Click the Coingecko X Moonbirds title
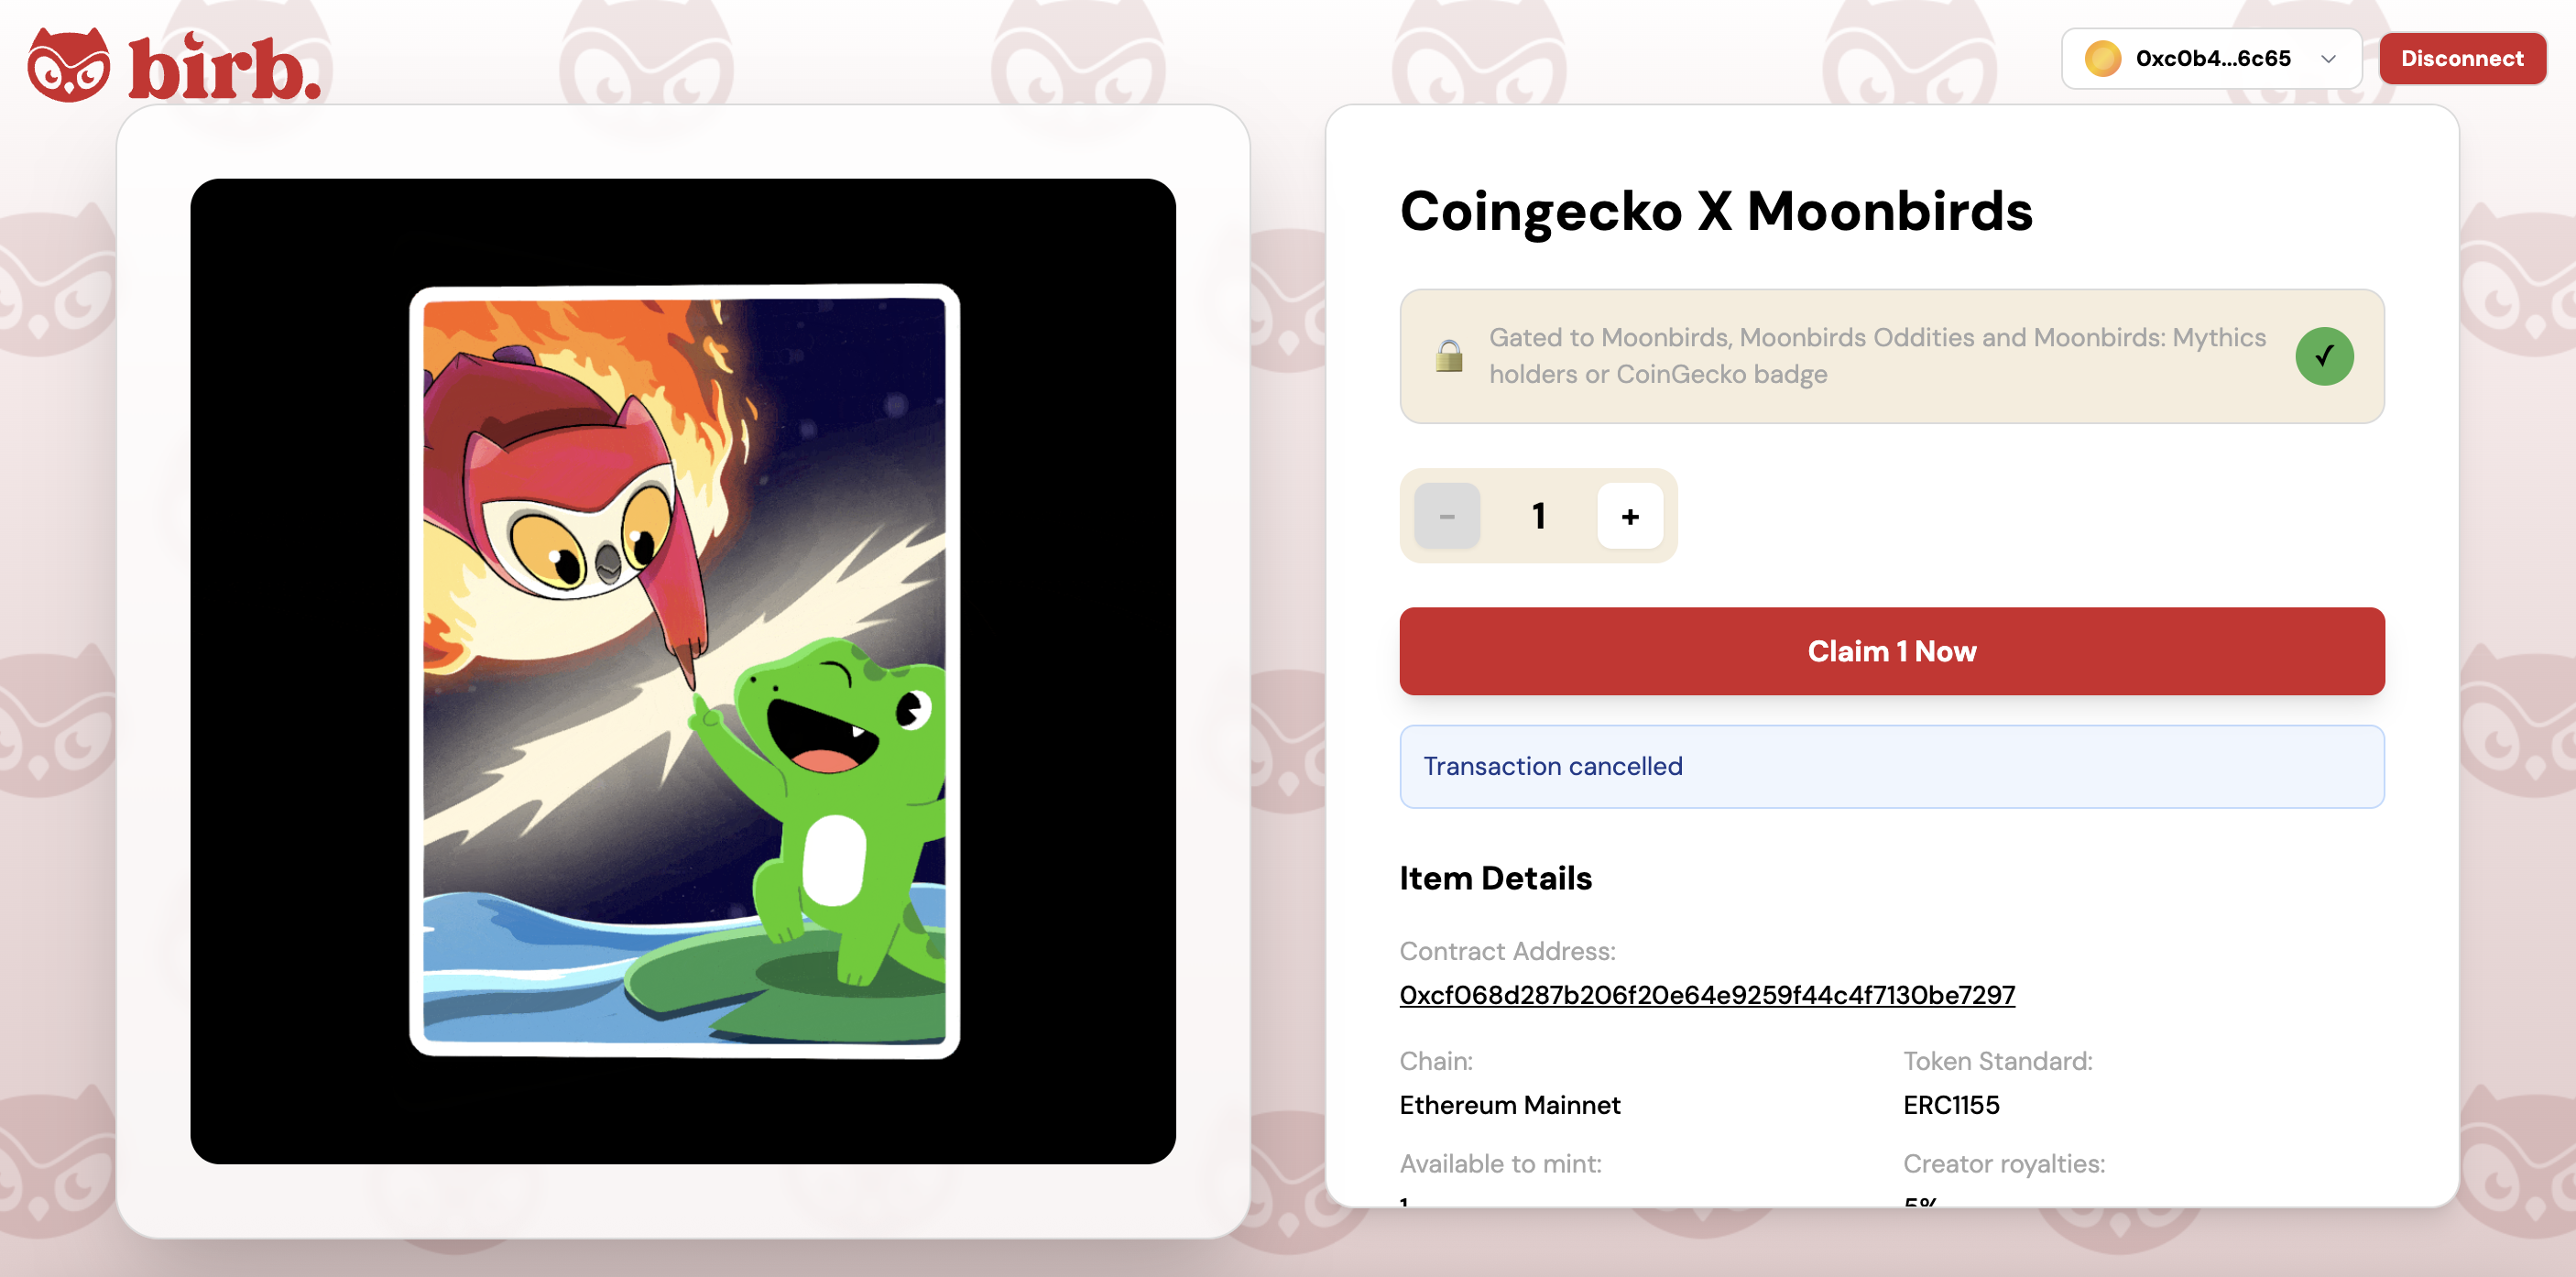This screenshot has height=1277, width=2576. [1716, 212]
